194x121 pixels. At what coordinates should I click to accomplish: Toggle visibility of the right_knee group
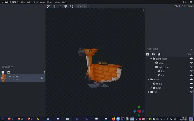click(x=191, y=59)
